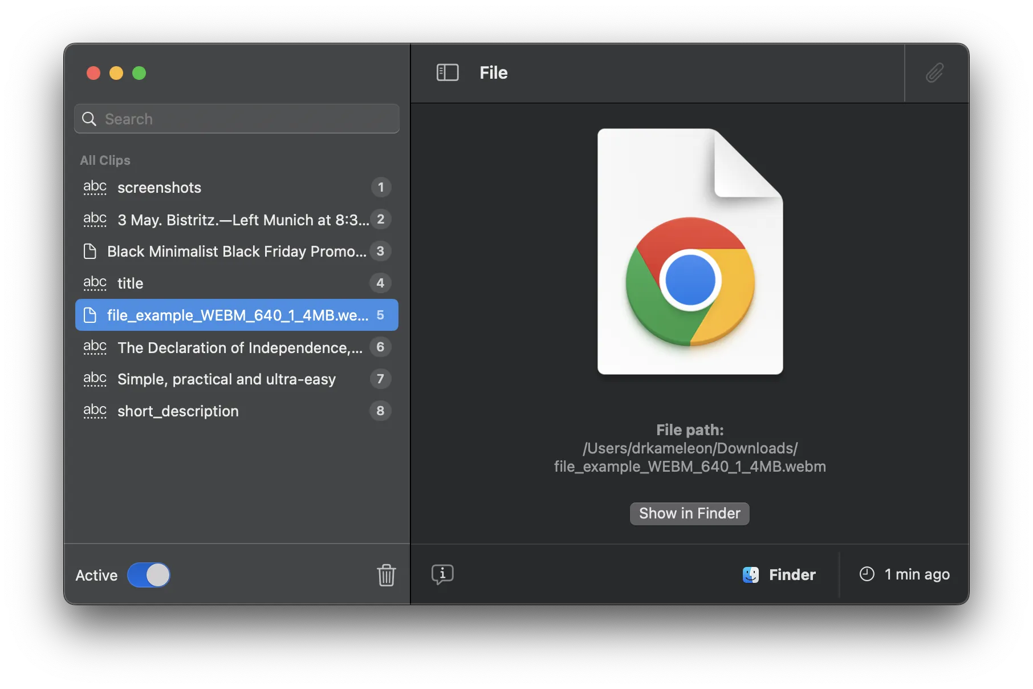Click the trash icon to delete clip
Viewport: 1033px width, 689px height.
pyautogui.click(x=386, y=575)
